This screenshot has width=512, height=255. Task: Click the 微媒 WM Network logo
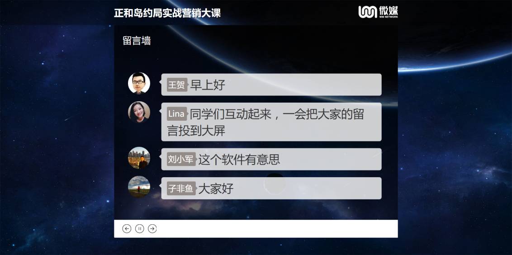(378, 12)
